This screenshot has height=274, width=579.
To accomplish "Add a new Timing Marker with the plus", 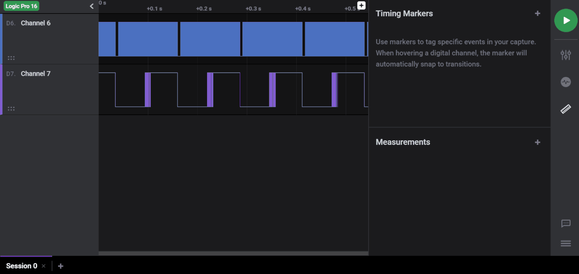I will pos(537,13).
